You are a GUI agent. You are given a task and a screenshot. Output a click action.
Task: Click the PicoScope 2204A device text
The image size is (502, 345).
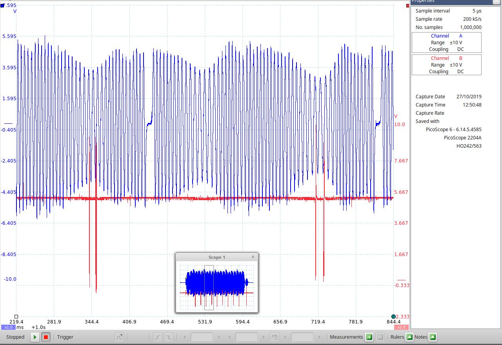463,137
